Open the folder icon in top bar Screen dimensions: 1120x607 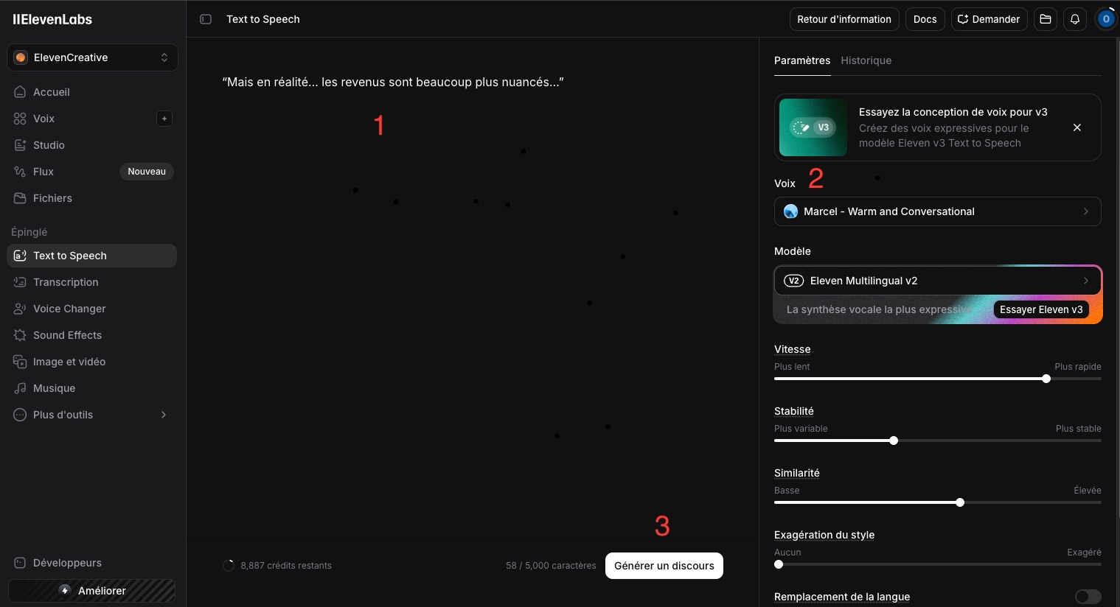point(1046,19)
